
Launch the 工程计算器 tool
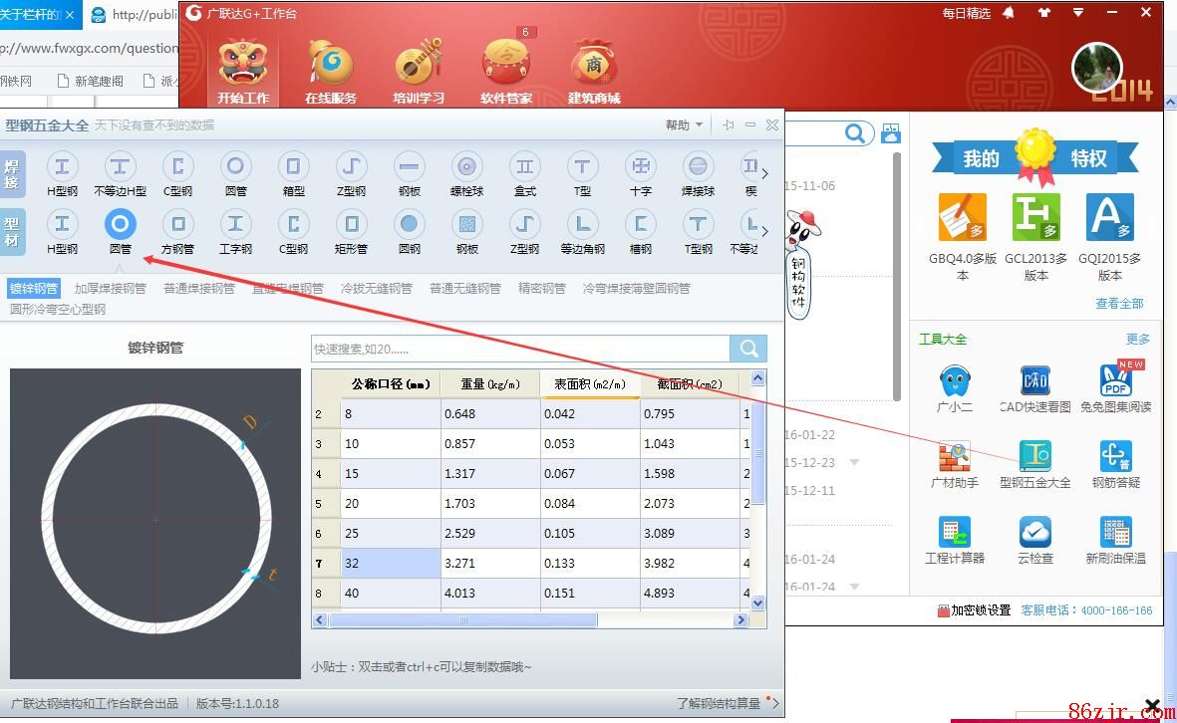[954, 541]
